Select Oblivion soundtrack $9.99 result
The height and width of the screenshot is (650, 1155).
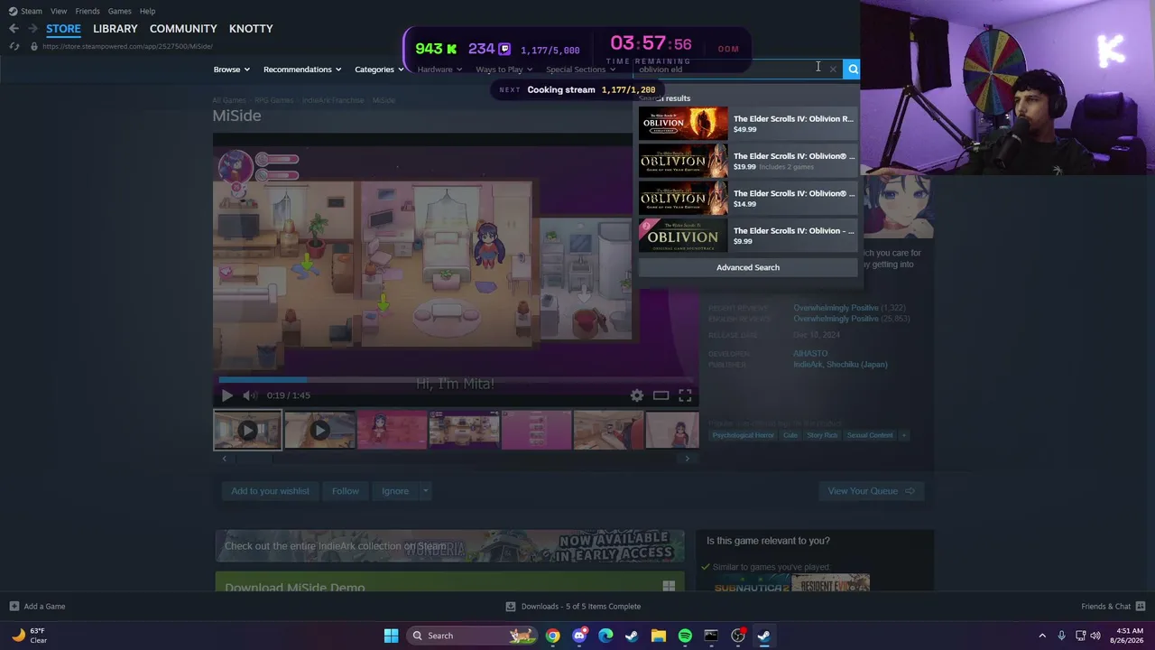pyautogui.click(x=747, y=236)
